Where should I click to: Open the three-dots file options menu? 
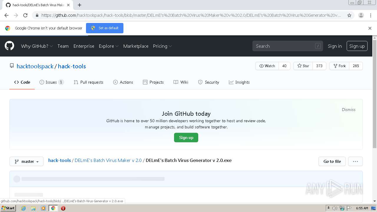(355, 161)
